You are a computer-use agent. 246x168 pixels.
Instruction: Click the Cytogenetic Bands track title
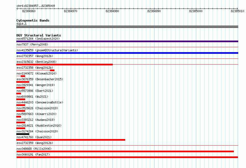click(x=33, y=20)
